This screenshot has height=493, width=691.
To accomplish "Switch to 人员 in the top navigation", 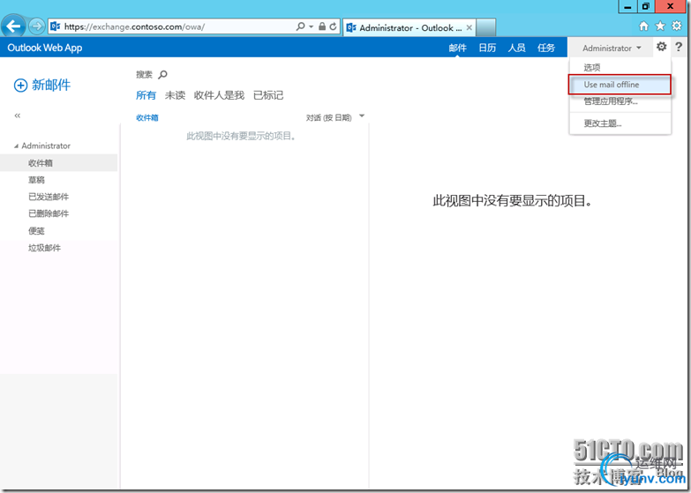I will tap(516, 48).
